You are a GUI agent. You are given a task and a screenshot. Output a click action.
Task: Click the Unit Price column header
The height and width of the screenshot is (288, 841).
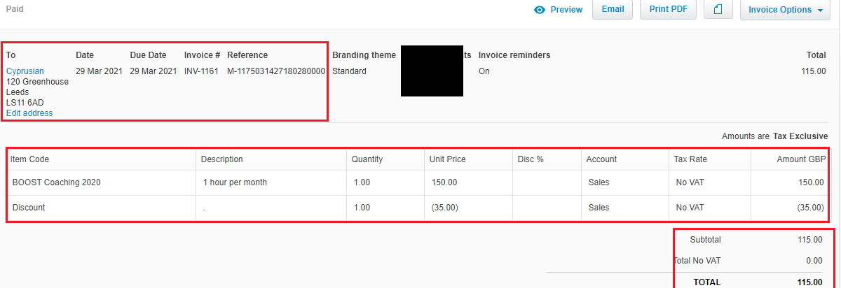[447, 159]
